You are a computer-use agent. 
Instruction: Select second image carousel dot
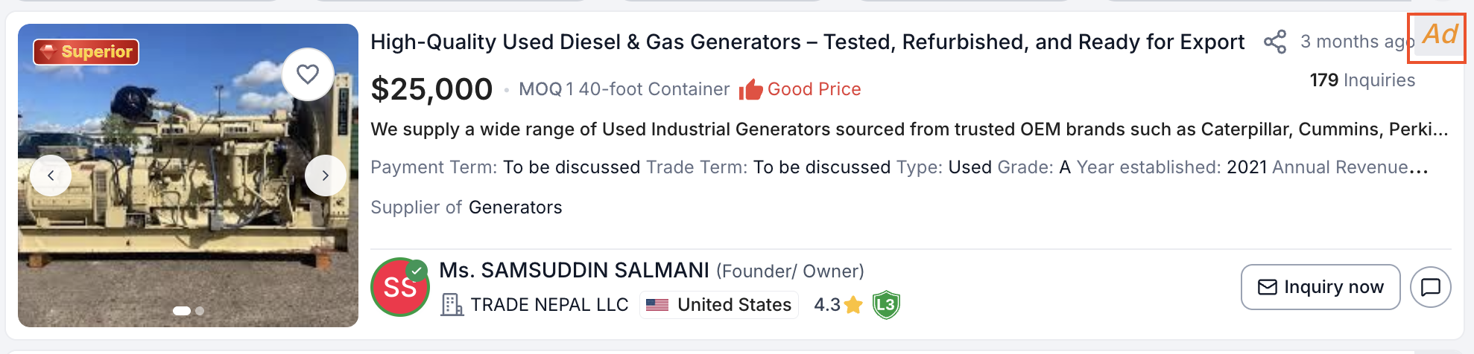click(200, 311)
